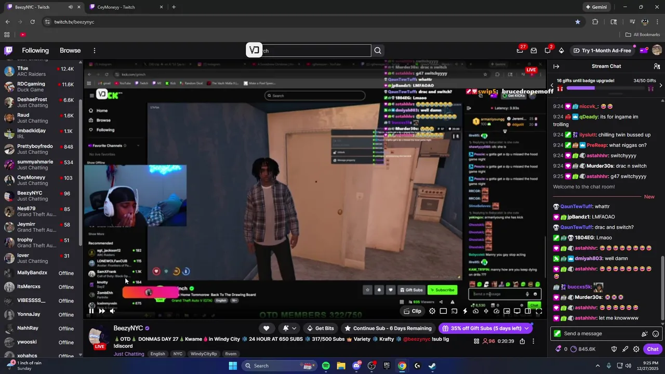Click the share icon next to uptime
Screen dimensions: 665x374
522,341
